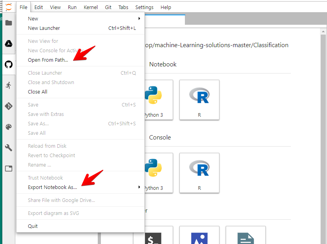Open the GitHub sidebar panel
This screenshot has width=327, height=244.
tap(9, 64)
